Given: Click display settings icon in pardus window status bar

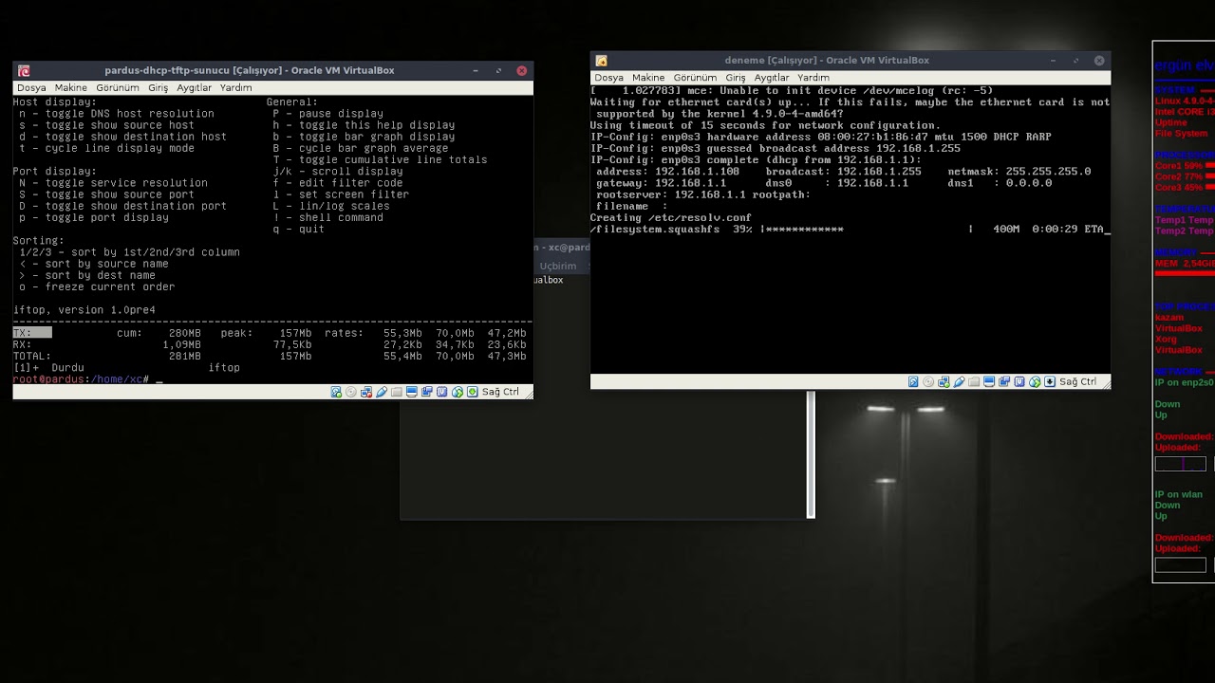Looking at the screenshot, I should point(412,392).
